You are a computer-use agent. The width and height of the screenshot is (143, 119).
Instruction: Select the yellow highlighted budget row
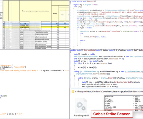tap(36, 27)
